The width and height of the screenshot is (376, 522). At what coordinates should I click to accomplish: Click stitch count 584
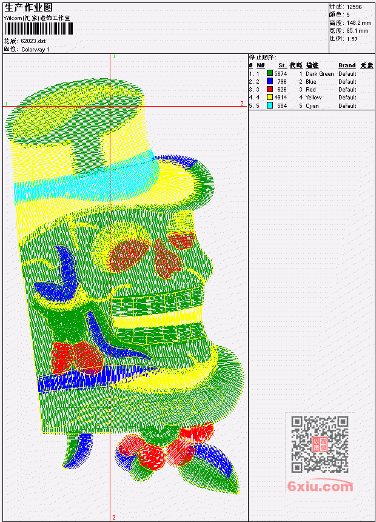282,106
